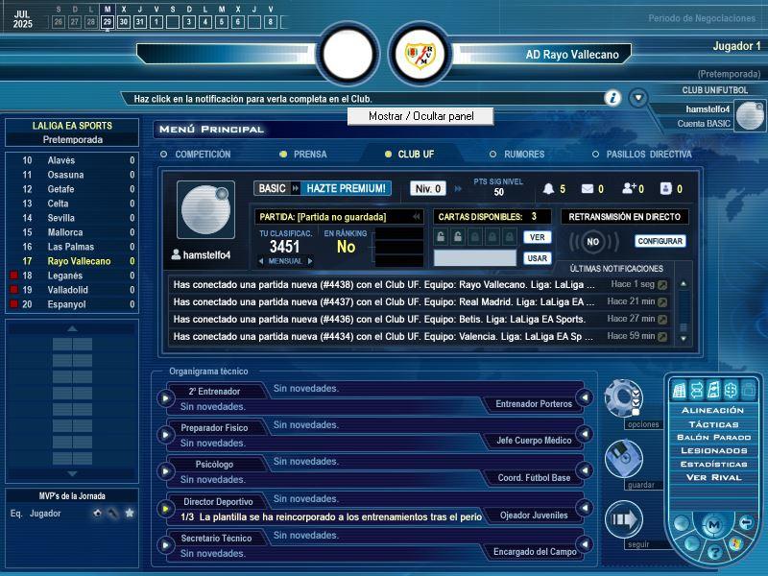Viewport: 768px width, 576px height.
Task: Click previous arrow beside MENSUAL
Action: pyautogui.click(x=261, y=261)
